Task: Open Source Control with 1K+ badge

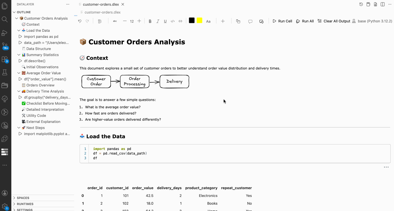Action: (x=5, y=46)
